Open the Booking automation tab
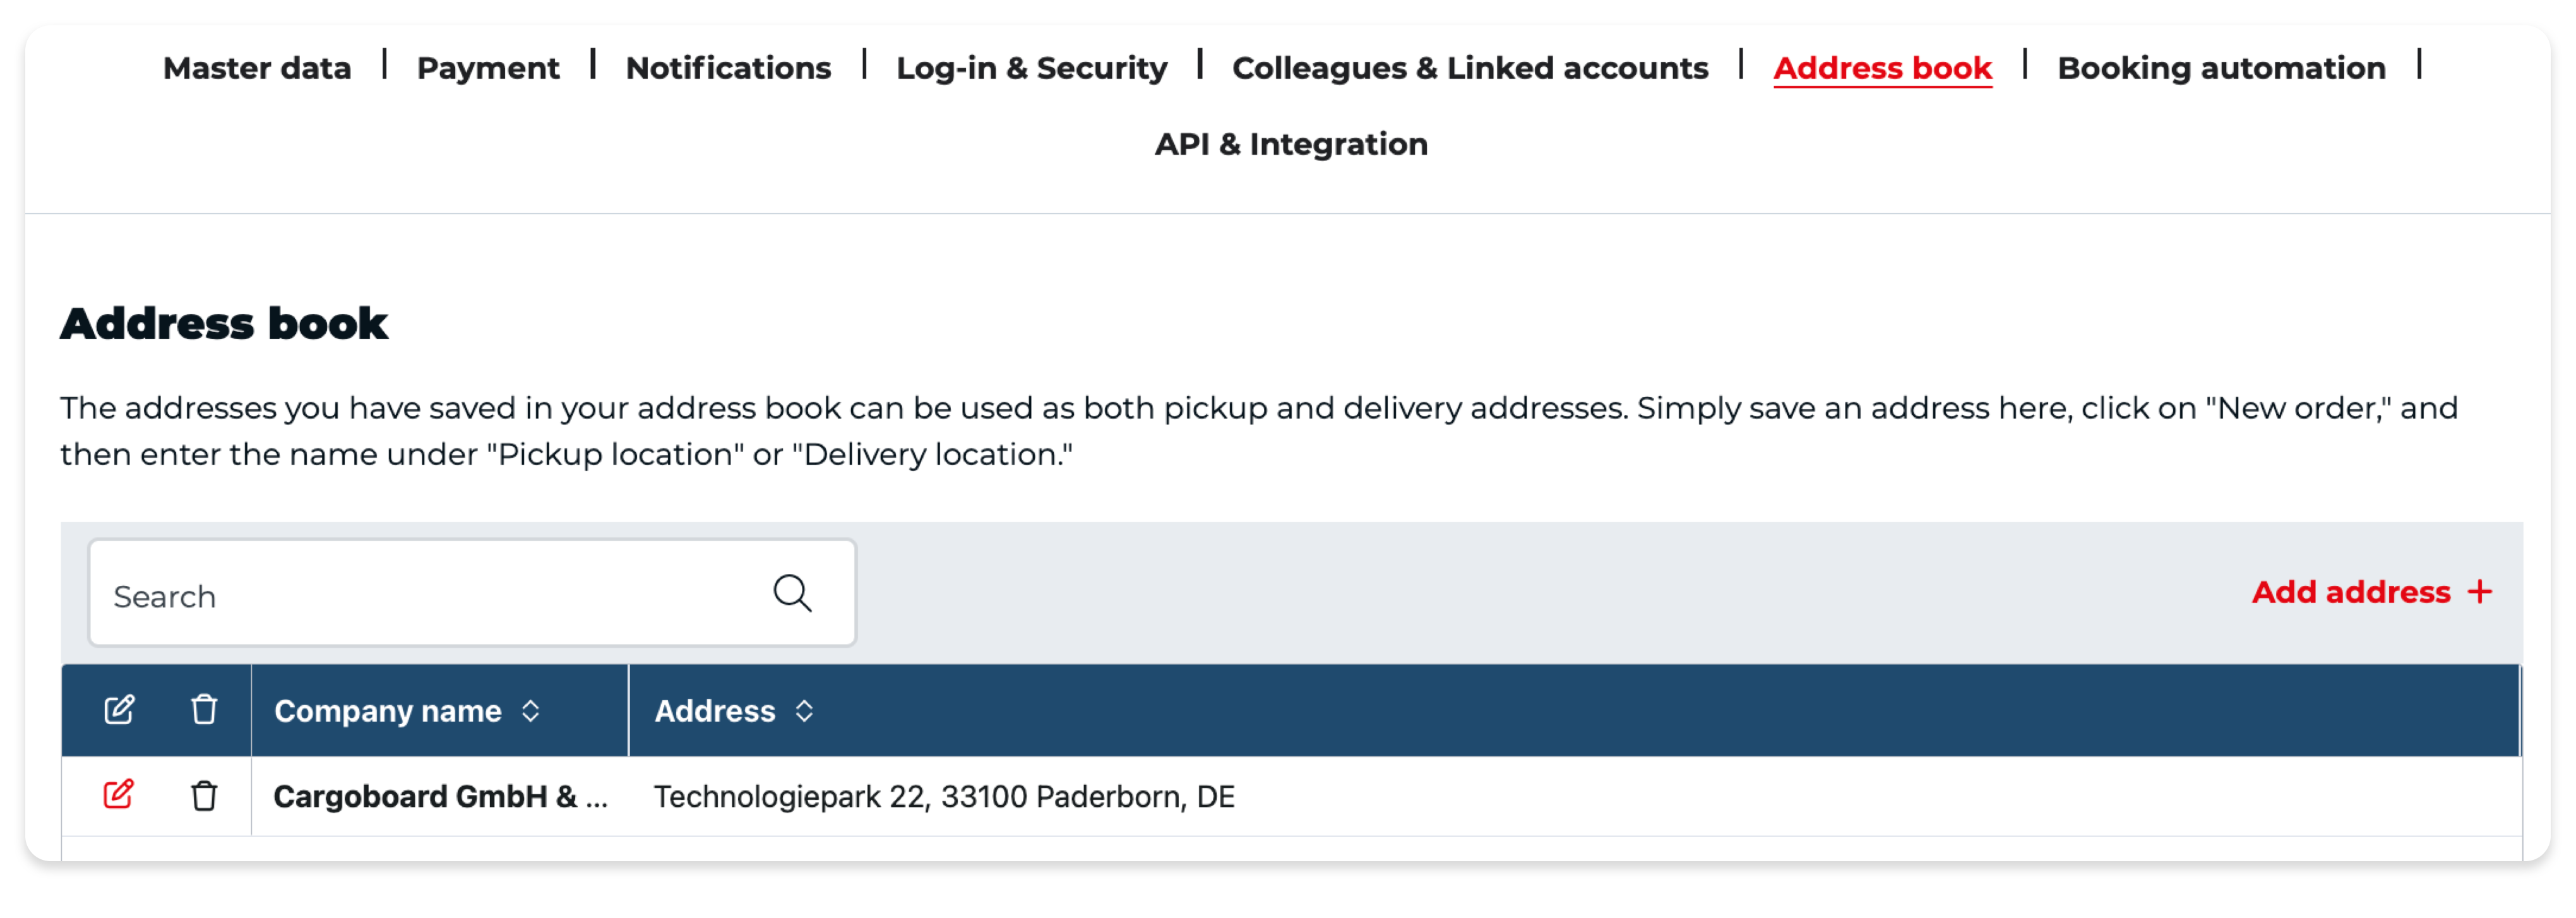 click(2221, 68)
